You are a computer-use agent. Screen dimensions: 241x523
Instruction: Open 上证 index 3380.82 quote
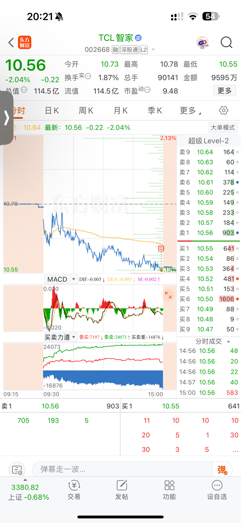click(25, 488)
